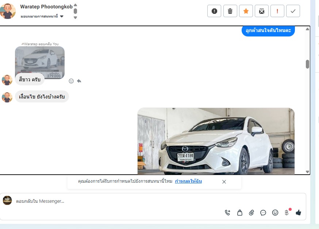Open saved replies speech bubble icon
Viewport: 319px width, 229px height.
coord(263,213)
